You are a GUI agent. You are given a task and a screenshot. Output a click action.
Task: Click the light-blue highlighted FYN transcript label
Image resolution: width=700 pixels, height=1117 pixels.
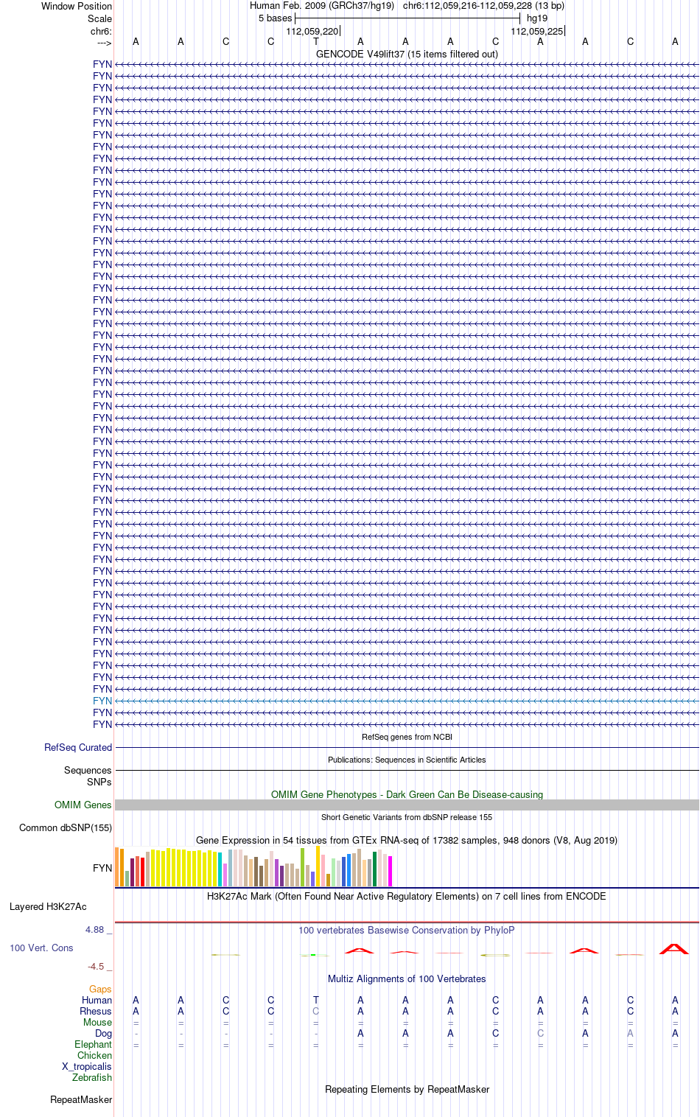[102, 701]
